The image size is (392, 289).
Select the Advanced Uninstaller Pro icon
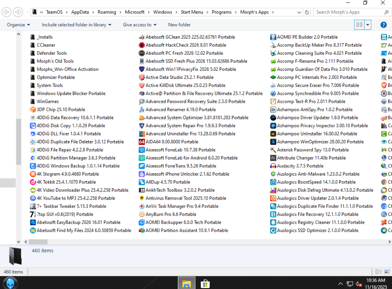tap(142, 134)
